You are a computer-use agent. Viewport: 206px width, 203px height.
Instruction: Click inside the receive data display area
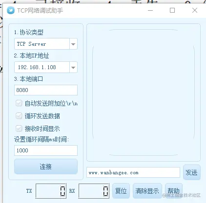tap(144, 92)
